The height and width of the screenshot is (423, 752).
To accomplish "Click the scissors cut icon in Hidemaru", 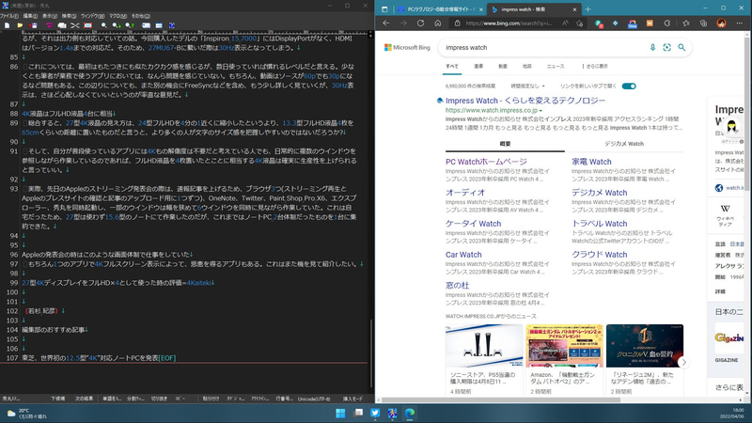I will pyautogui.click(x=75, y=25).
